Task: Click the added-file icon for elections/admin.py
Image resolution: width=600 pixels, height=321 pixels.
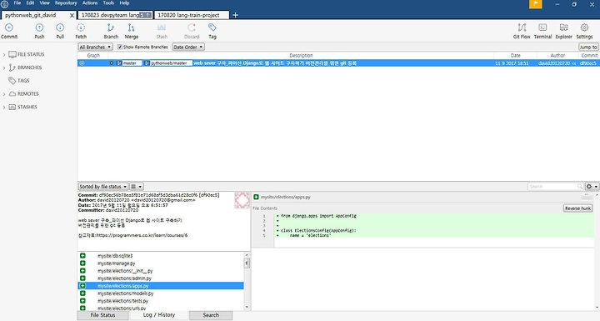Action: click(x=82, y=278)
